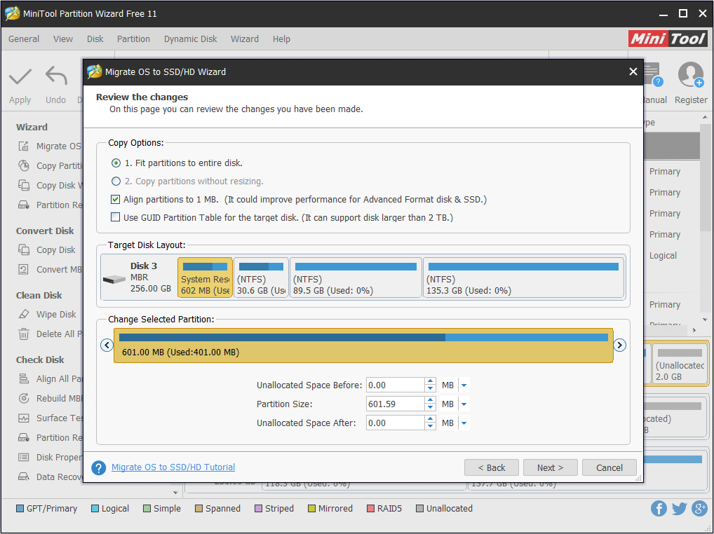Close the Migrate OS wizard dialog

click(633, 71)
